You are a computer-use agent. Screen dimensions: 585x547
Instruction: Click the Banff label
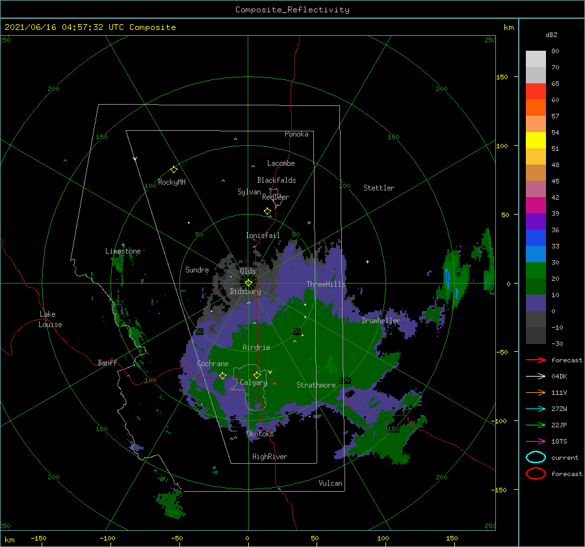click(107, 363)
